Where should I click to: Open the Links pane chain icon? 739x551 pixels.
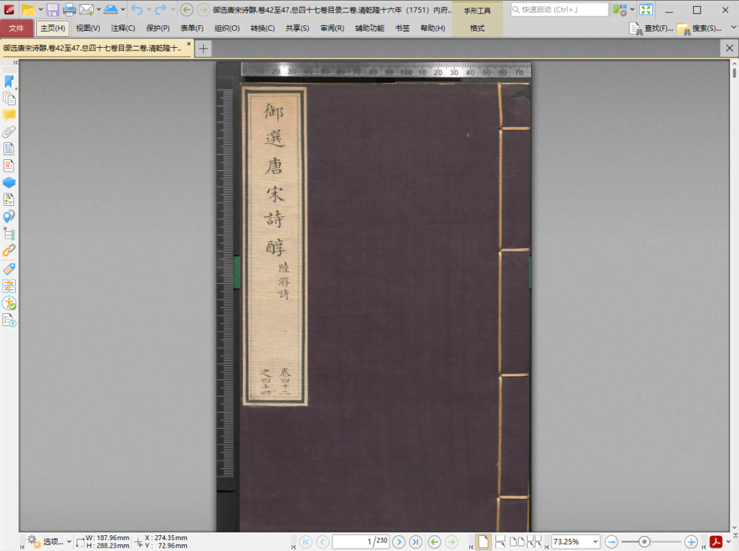point(9,251)
